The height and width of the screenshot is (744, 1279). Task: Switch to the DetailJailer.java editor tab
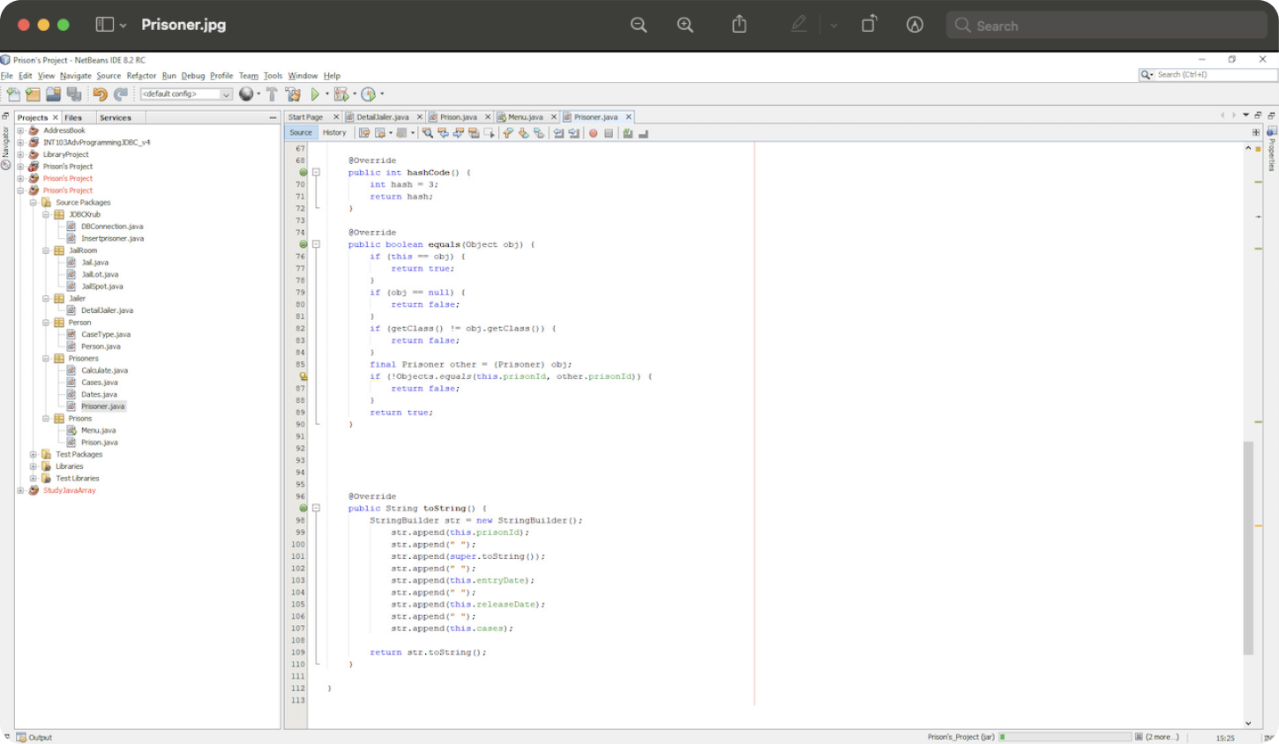coord(383,117)
